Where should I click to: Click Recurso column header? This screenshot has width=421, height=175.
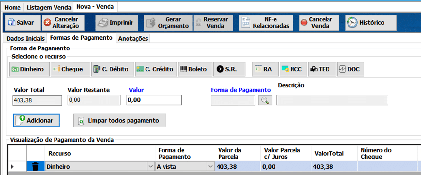coord(100,153)
